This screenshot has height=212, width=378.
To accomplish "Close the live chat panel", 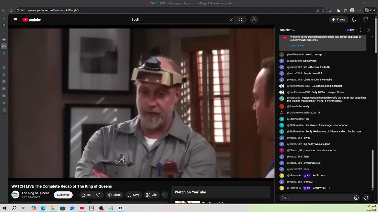I will 369,30.
